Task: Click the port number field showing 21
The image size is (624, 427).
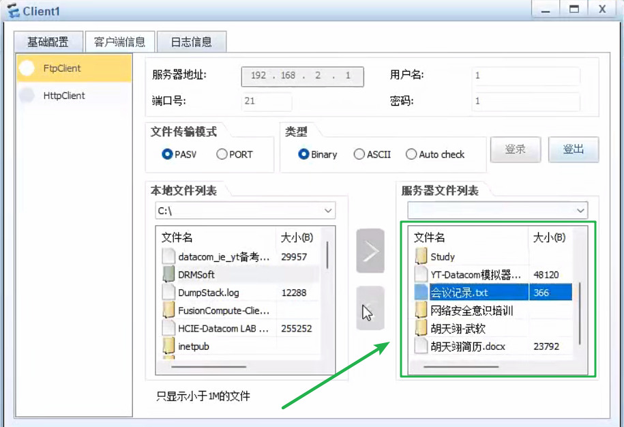Action: [x=267, y=101]
